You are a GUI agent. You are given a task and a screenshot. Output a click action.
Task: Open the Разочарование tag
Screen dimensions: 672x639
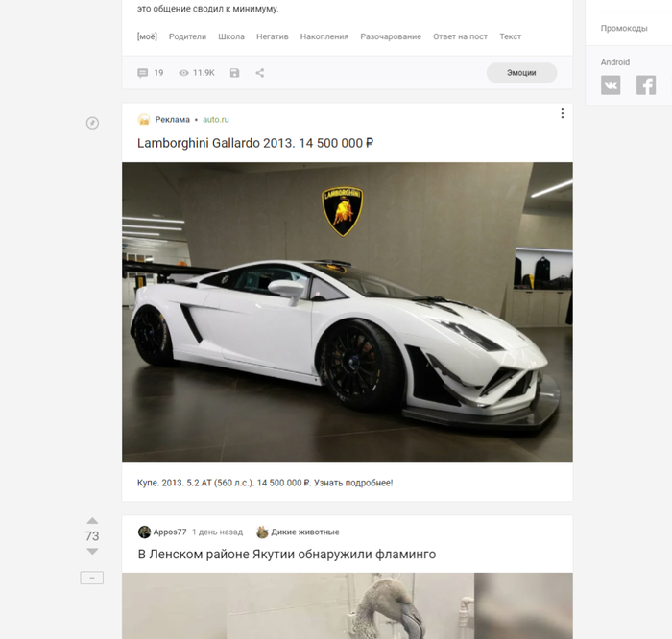(391, 36)
